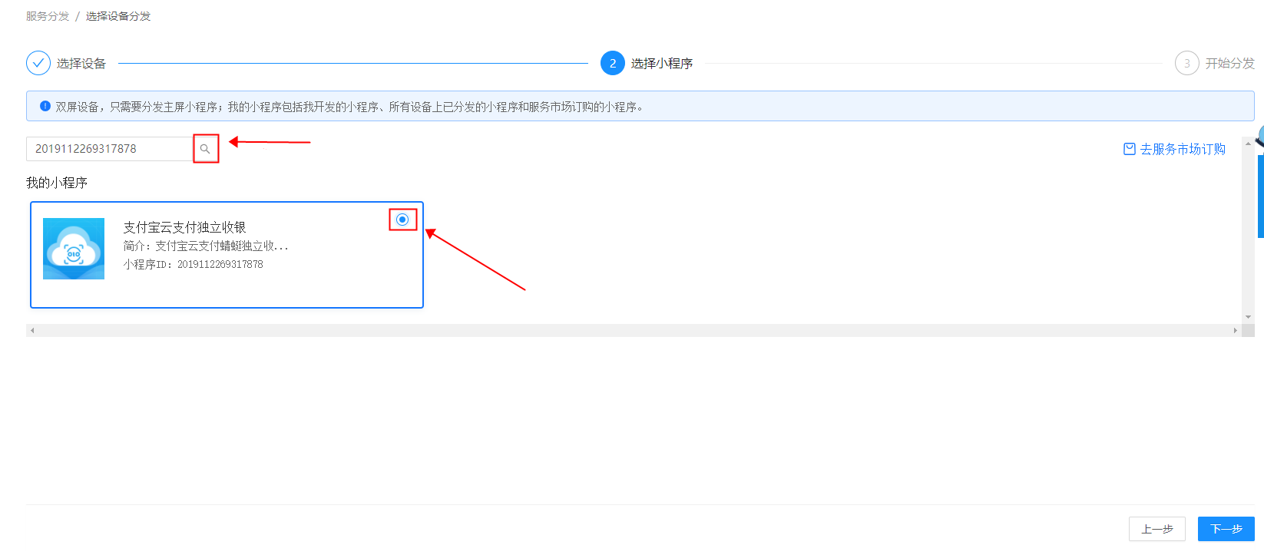Focus the mini program ID search field
Image resolution: width=1264 pixels, height=555 pixels.
[109, 149]
